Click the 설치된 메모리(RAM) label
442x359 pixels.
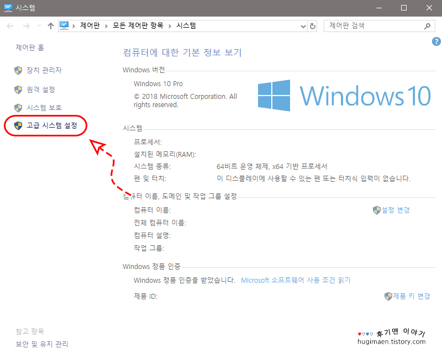pos(165,155)
